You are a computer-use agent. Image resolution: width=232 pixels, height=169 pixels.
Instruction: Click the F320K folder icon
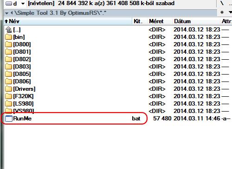coord(8,96)
